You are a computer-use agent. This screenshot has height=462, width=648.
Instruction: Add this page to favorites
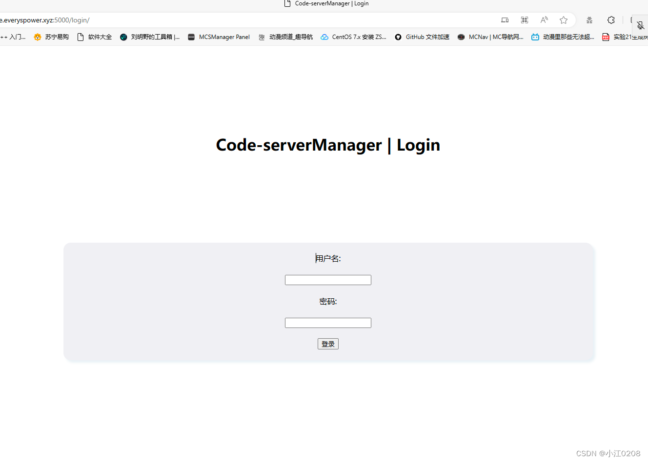(x=564, y=20)
